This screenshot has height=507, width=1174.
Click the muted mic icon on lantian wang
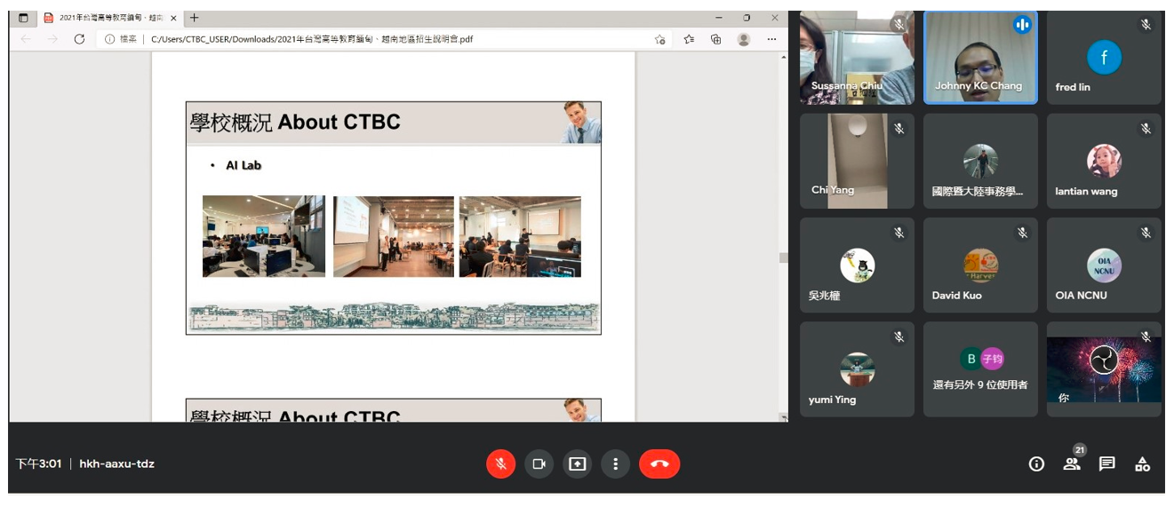(1146, 129)
